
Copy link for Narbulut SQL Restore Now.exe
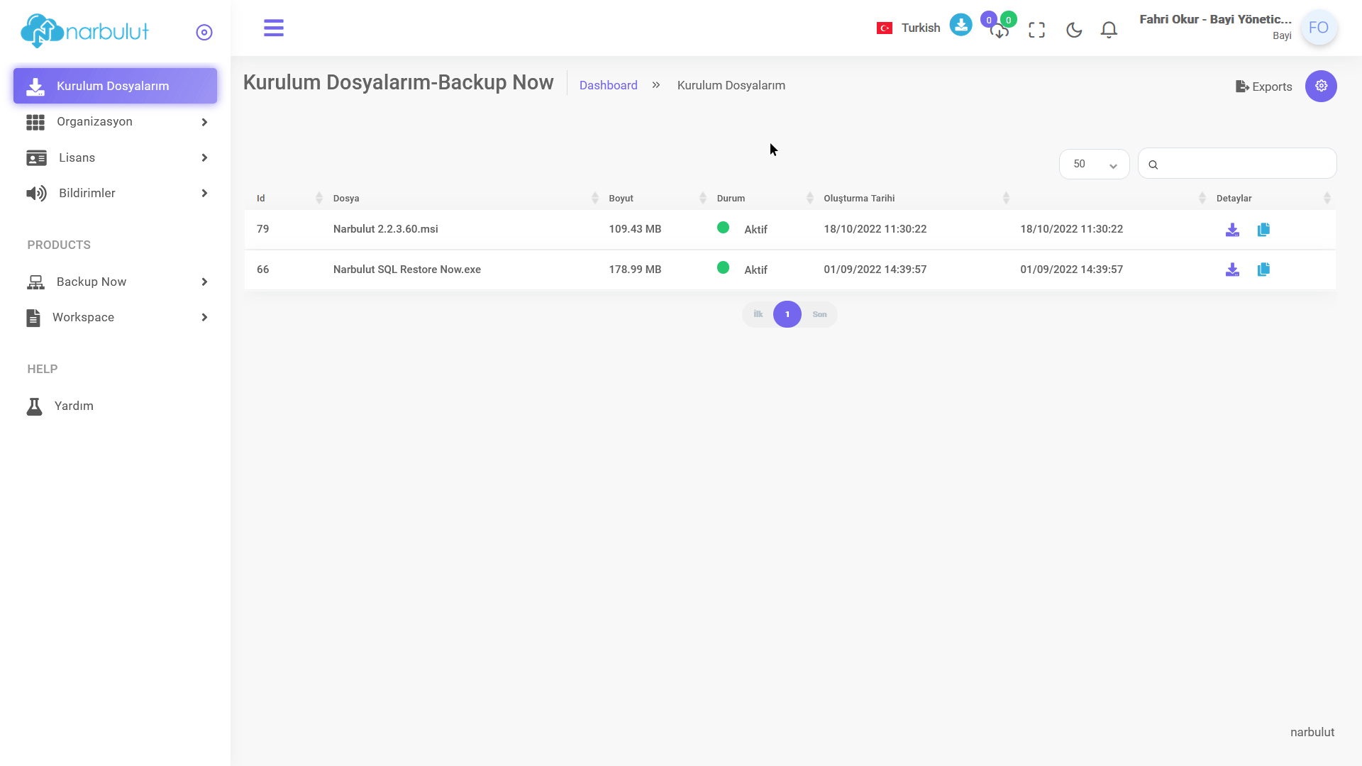click(x=1263, y=270)
